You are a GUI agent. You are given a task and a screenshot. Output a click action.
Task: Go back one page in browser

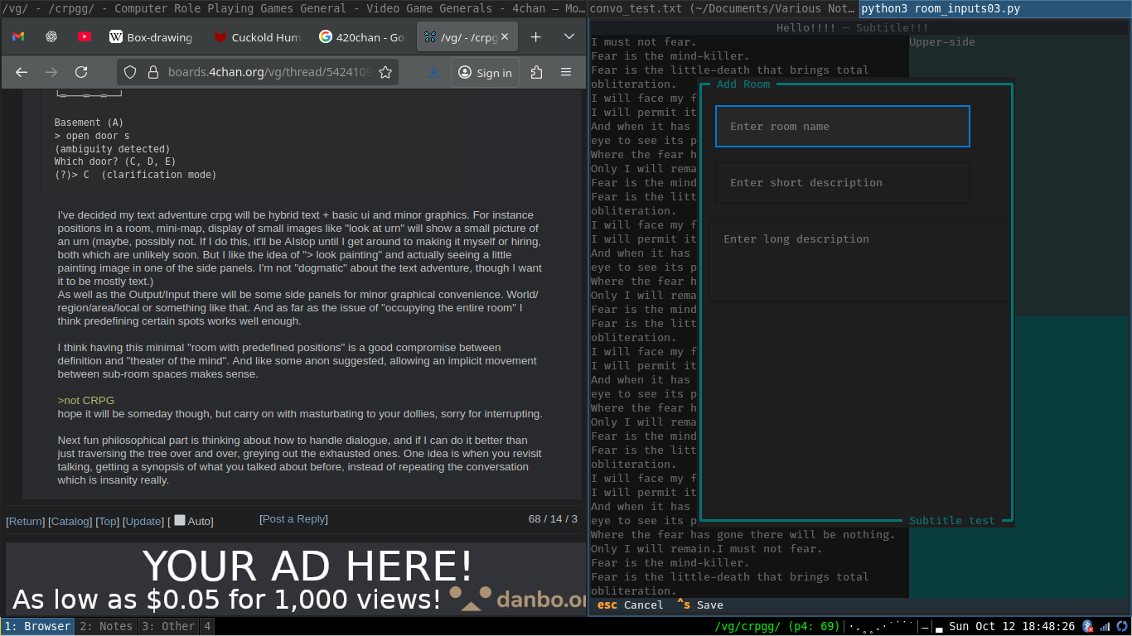pos(22,72)
